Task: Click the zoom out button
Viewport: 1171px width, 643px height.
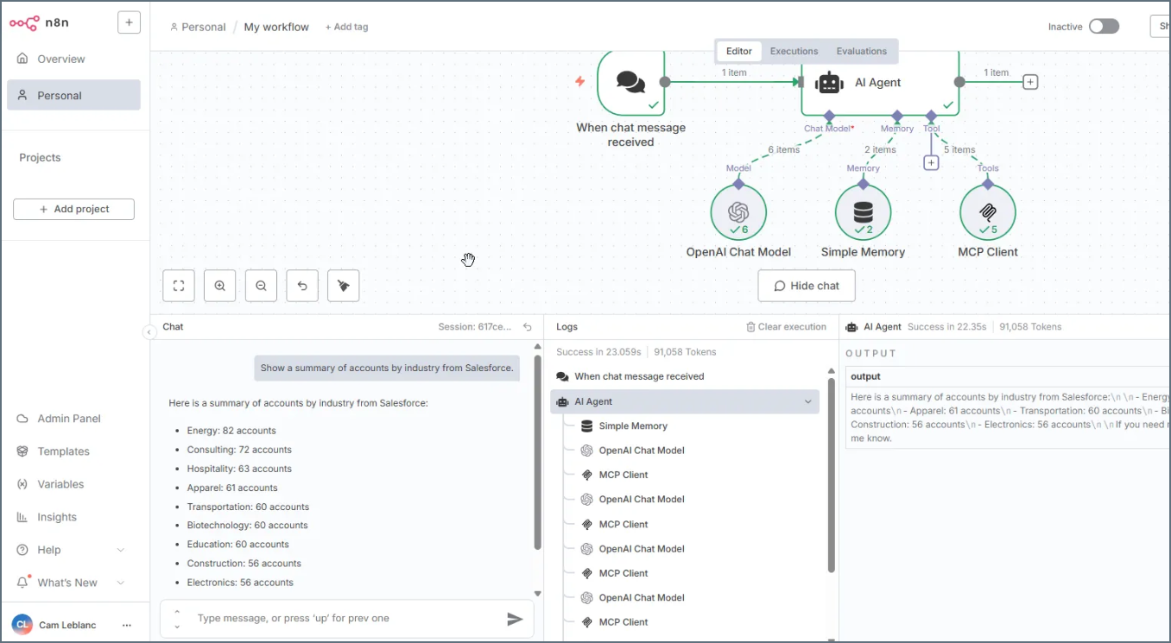Action: pyautogui.click(x=261, y=286)
